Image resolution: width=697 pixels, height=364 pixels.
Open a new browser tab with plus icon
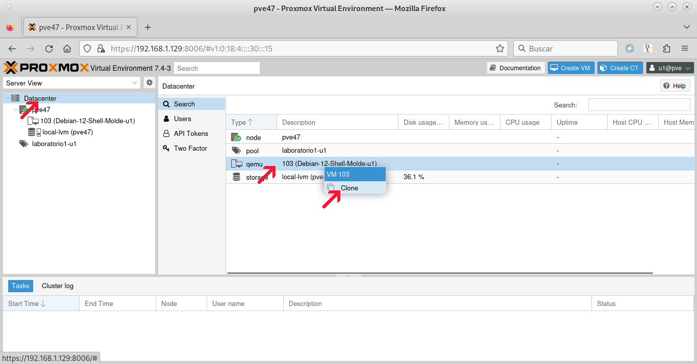(x=147, y=27)
